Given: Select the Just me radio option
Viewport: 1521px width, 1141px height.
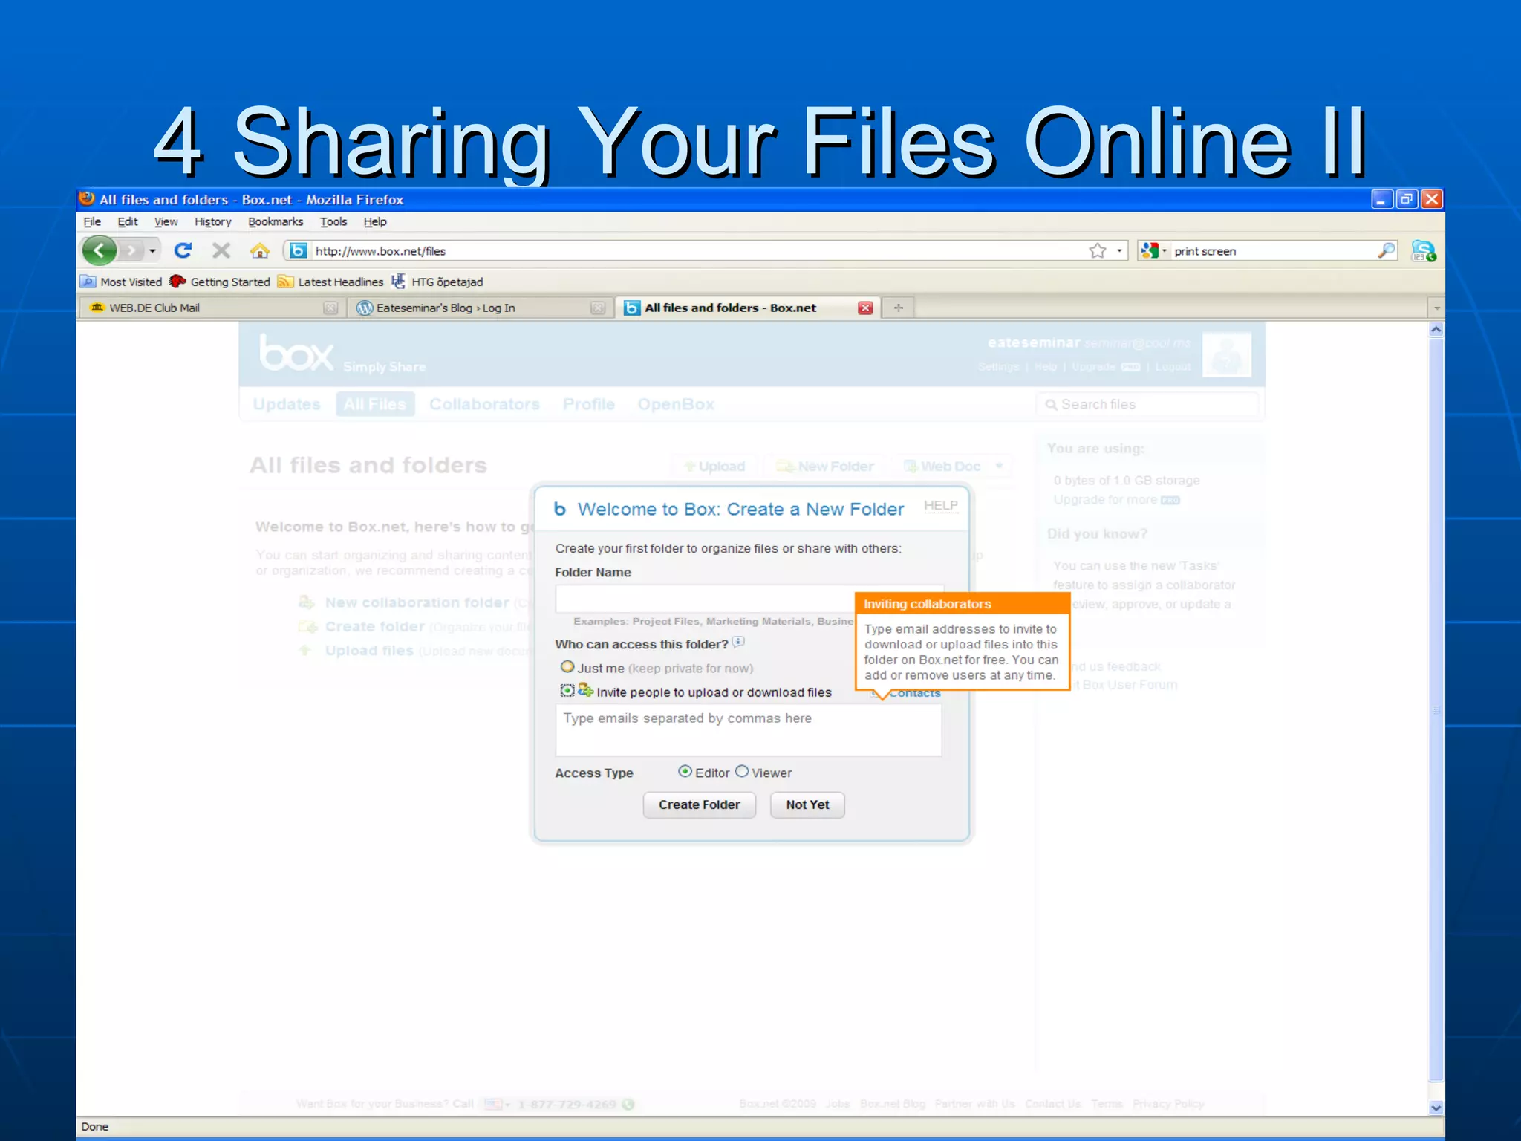Looking at the screenshot, I should tap(567, 666).
